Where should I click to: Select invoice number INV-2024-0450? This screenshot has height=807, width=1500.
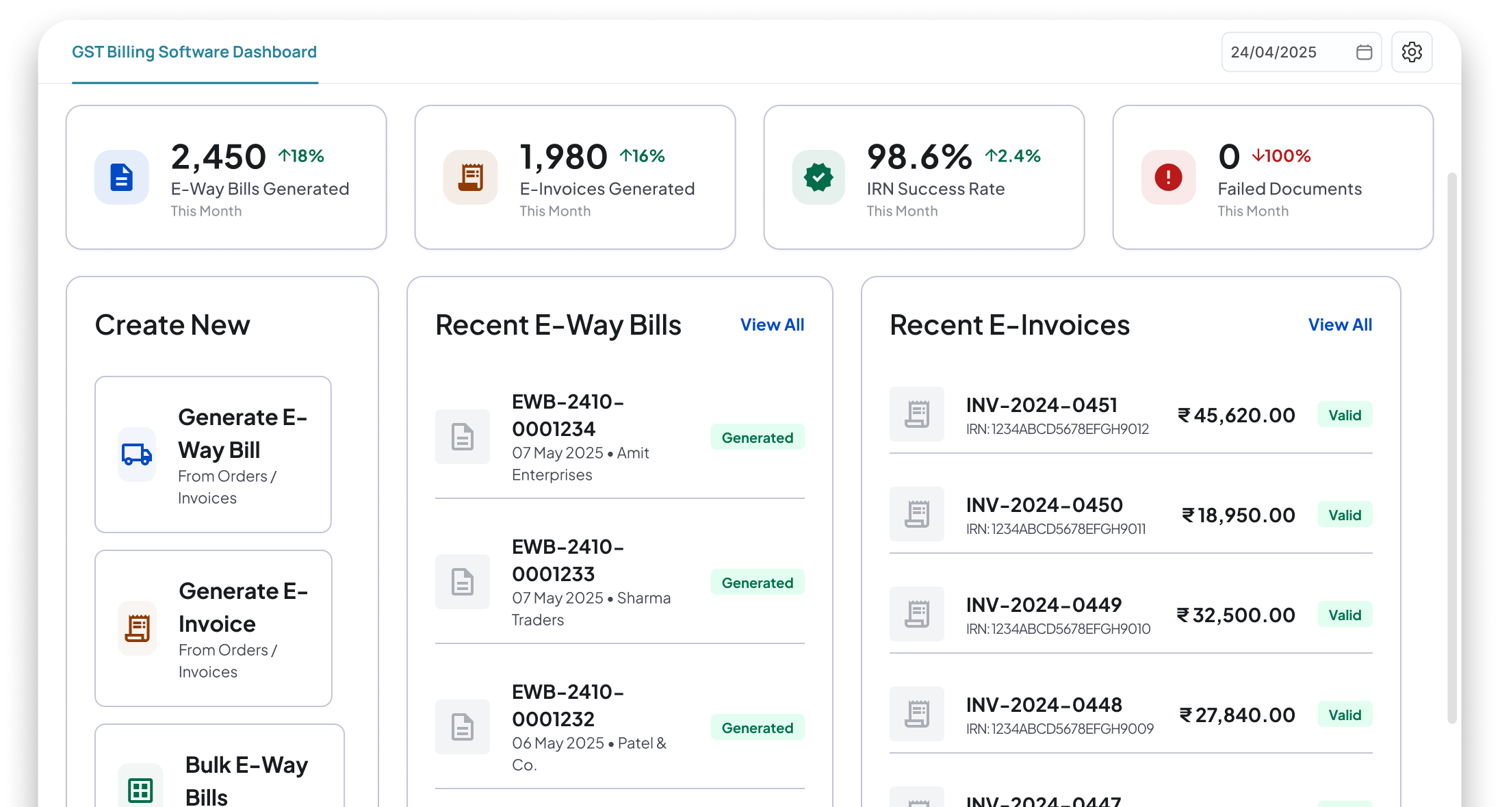point(1044,504)
